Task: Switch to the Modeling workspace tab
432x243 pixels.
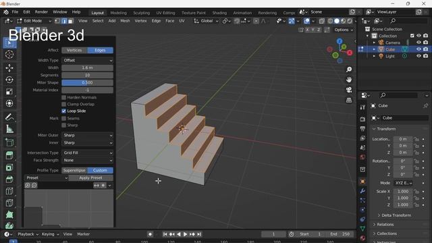Action: point(119,13)
